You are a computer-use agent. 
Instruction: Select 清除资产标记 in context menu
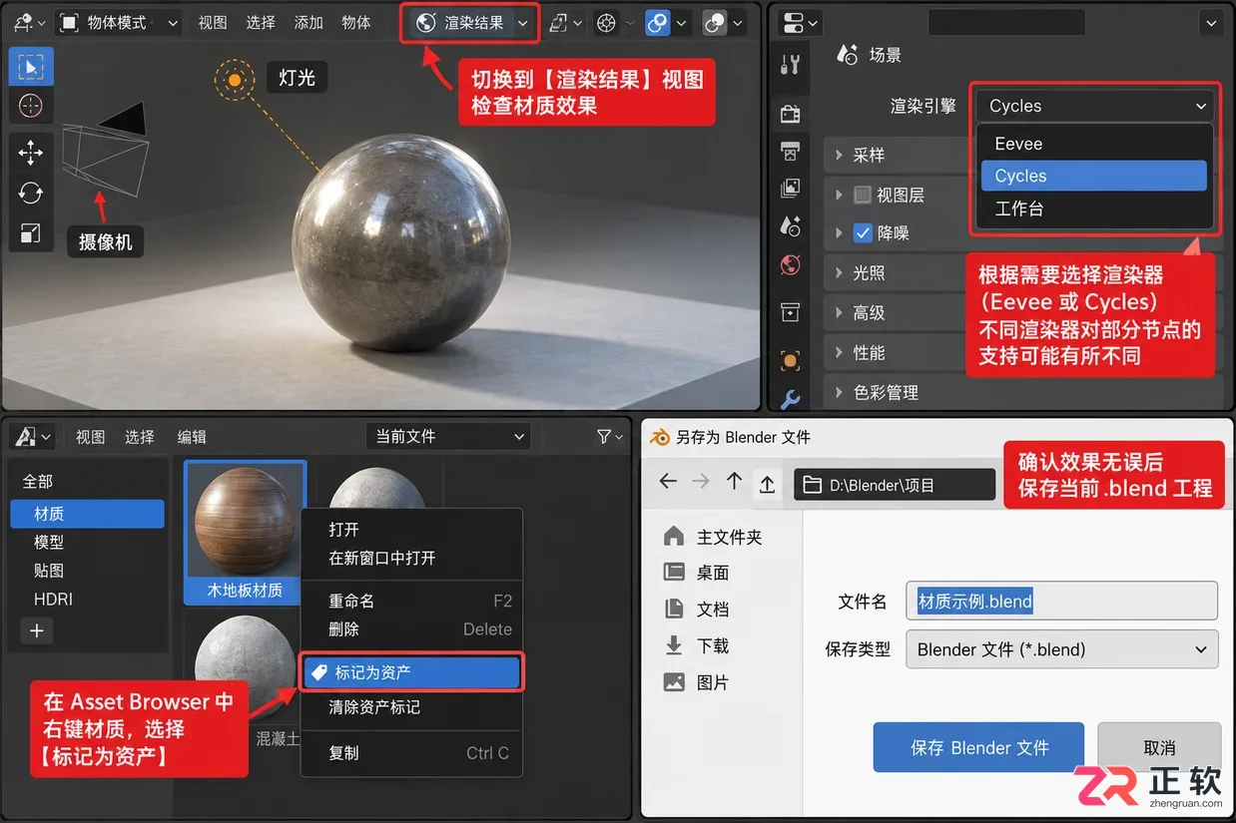(x=410, y=707)
